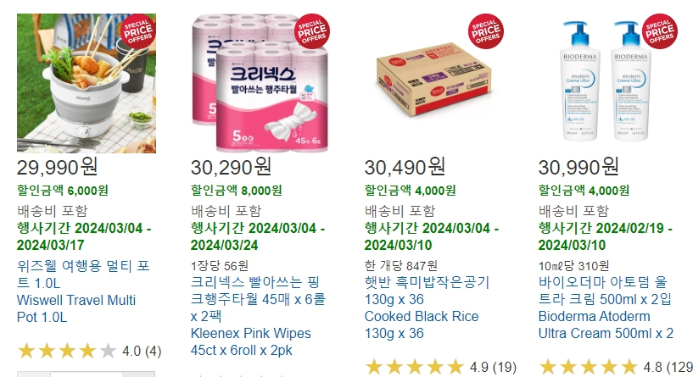Click the 4.9 star rating of black rice
Screen dimensions: 693x377
click(x=441, y=368)
